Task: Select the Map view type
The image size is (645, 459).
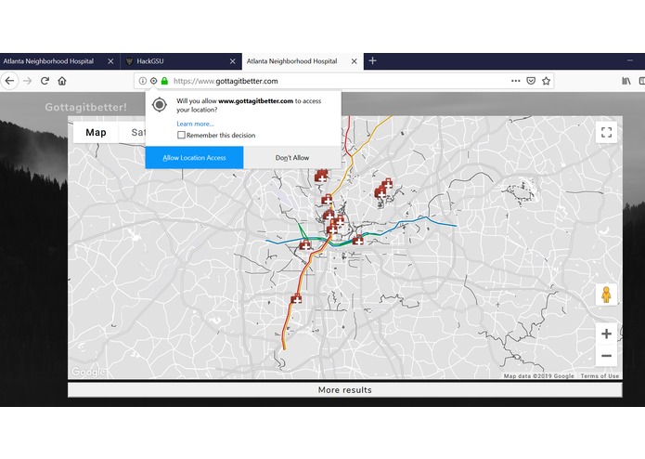Action: [96, 133]
